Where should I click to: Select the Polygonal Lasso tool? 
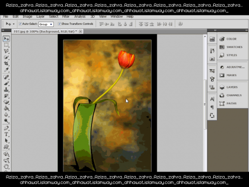click(x=6, y=51)
